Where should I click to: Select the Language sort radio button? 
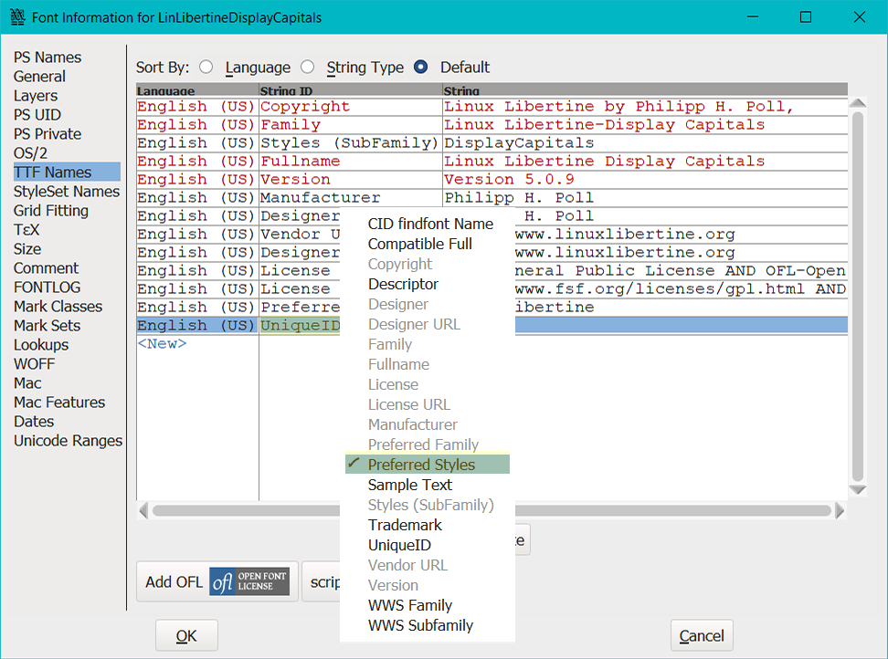click(x=206, y=68)
